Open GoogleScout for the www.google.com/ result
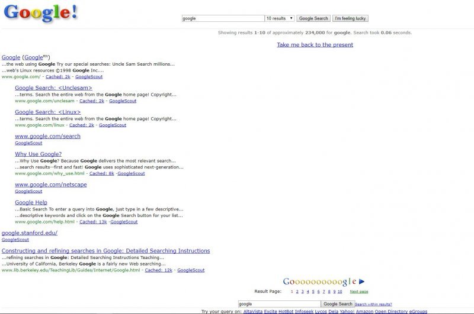 [89, 77]
